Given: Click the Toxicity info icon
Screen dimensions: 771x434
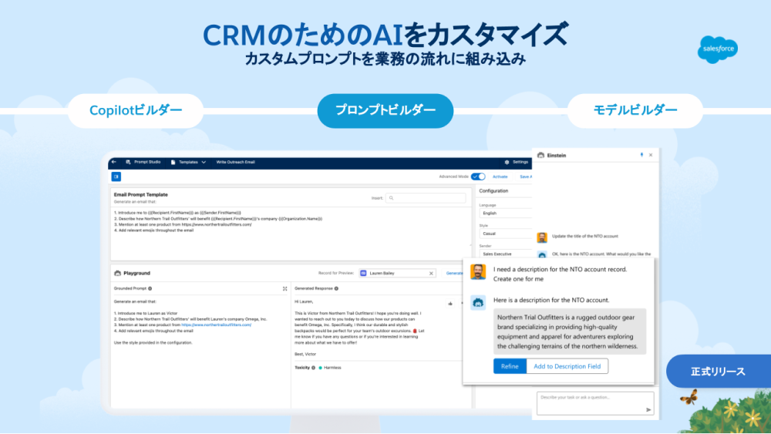Looking at the screenshot, I should tap(313, 368).
